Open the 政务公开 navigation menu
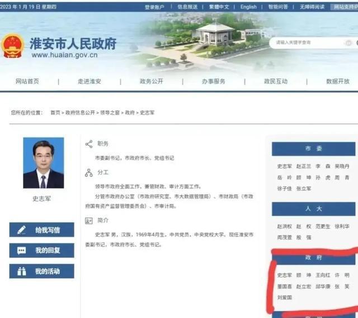 [x=151, y=82]
